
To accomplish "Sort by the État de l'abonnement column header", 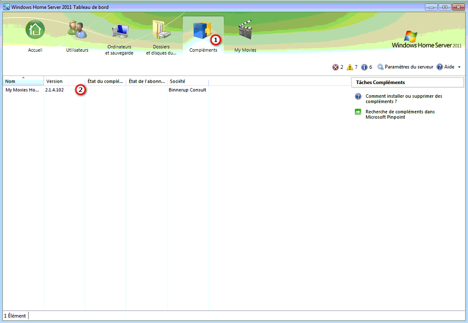I will (x=147, y=81).
